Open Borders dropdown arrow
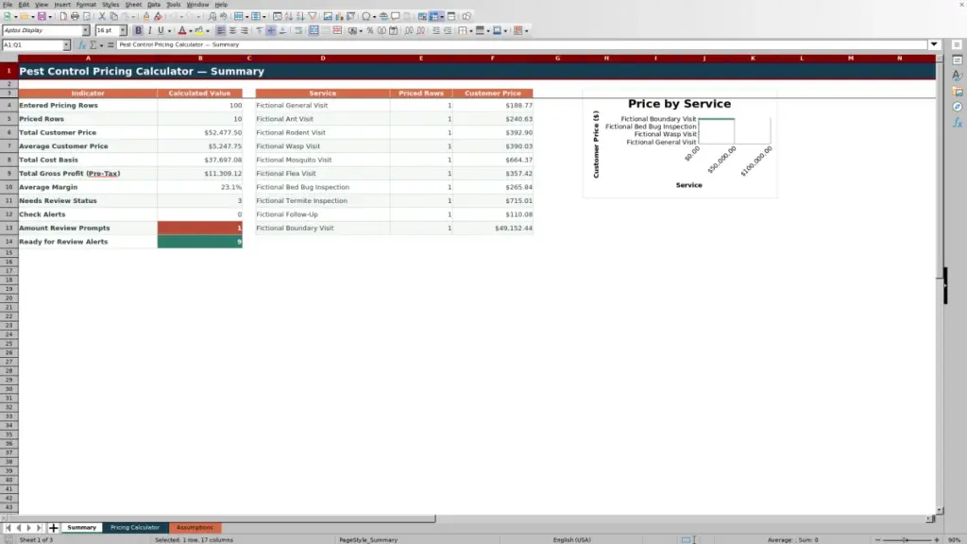 470,30
